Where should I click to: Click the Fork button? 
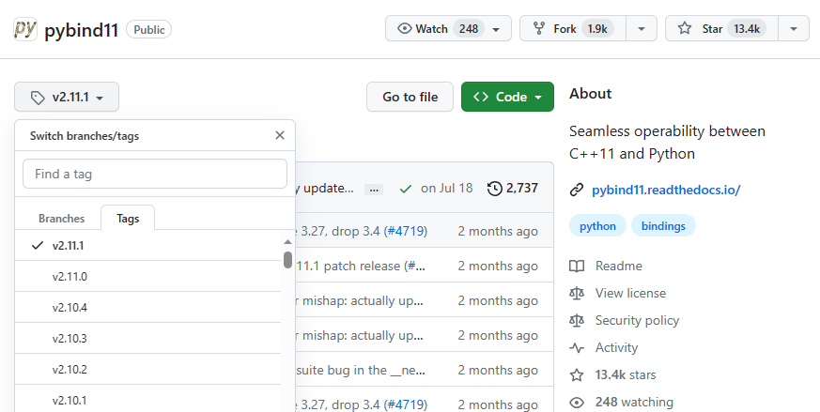click(x=573, y=29)
